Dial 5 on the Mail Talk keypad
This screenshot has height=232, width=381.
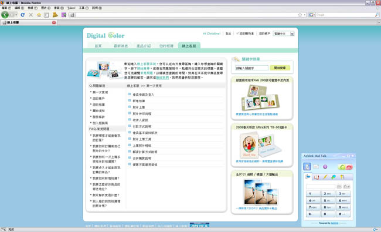[x=328, y=200]
